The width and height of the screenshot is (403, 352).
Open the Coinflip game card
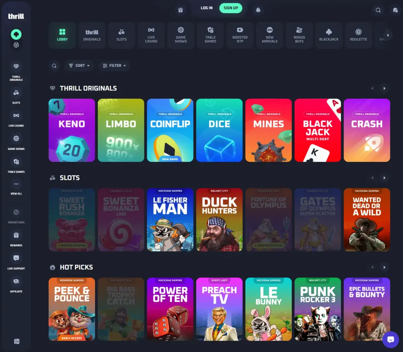[x=170, y=130]
